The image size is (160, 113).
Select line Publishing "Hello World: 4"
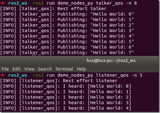coord(67,36)
